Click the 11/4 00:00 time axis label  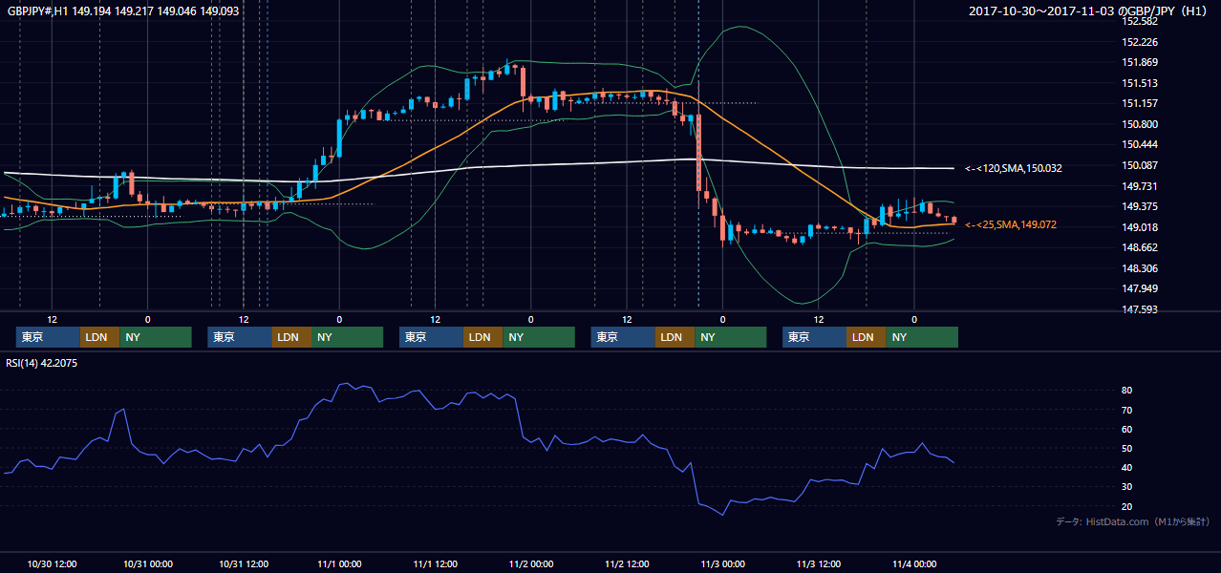coord(914,564)
